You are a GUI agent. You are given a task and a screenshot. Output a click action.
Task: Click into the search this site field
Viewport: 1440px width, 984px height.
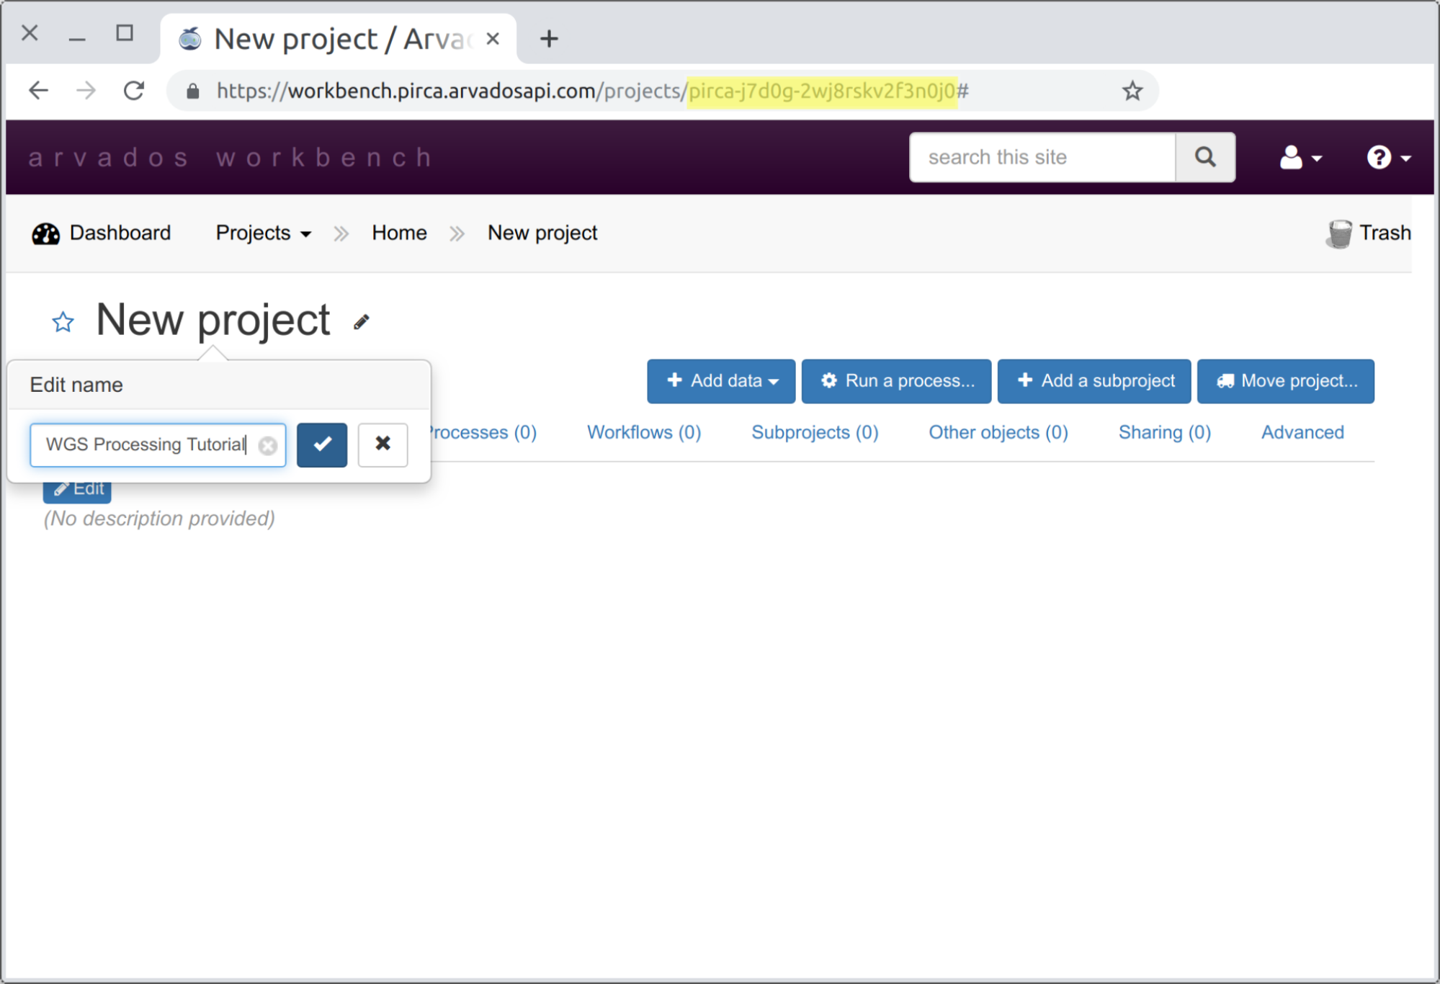tap(1042, 157)
